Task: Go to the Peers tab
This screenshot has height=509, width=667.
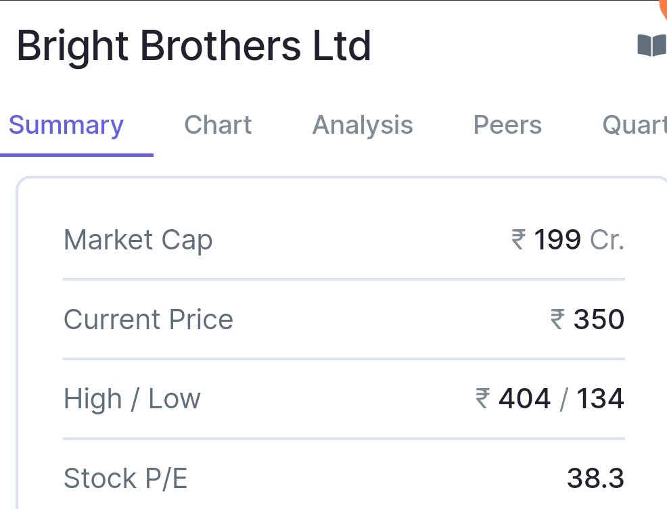Action: (507, 125)
